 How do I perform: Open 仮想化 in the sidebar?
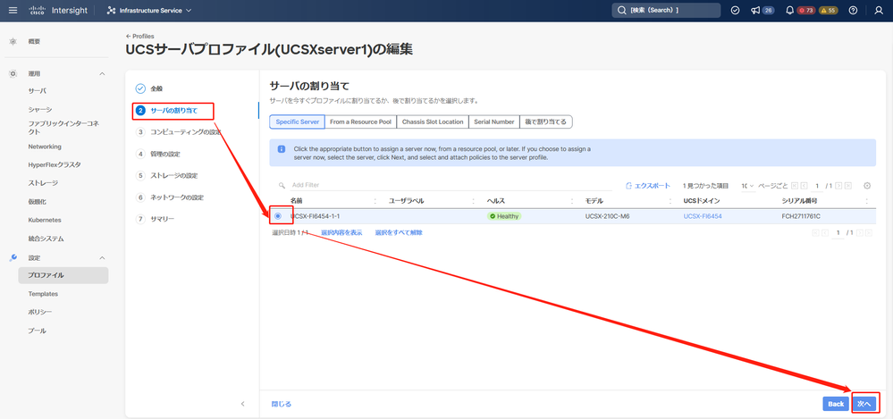pyautogui.click(x=37, y=202)
